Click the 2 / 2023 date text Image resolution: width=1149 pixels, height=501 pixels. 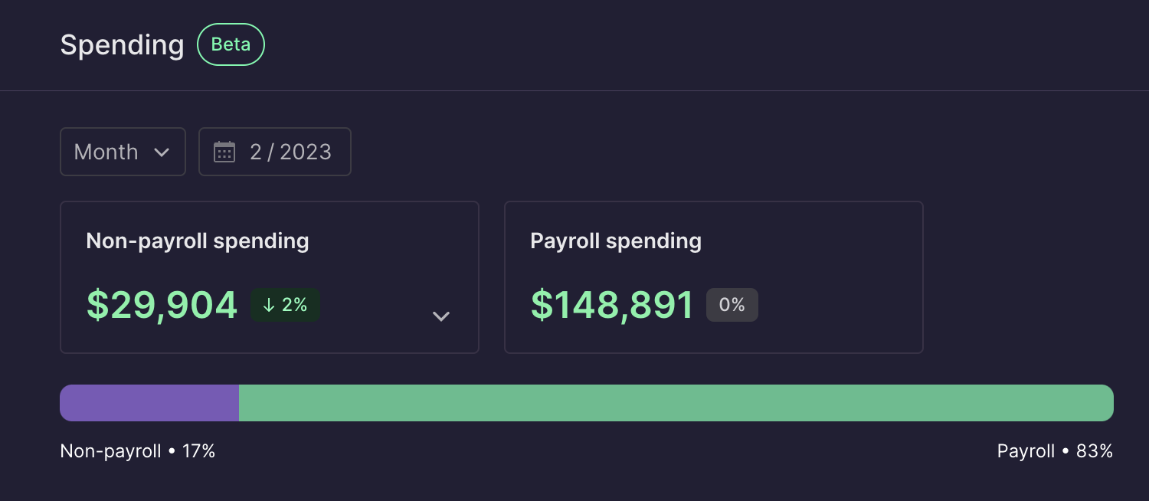[x=290, y=152]
